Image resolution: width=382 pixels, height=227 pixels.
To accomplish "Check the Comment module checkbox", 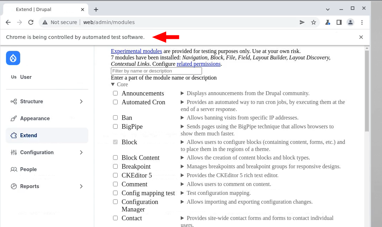I will click(x=115, y=184).
